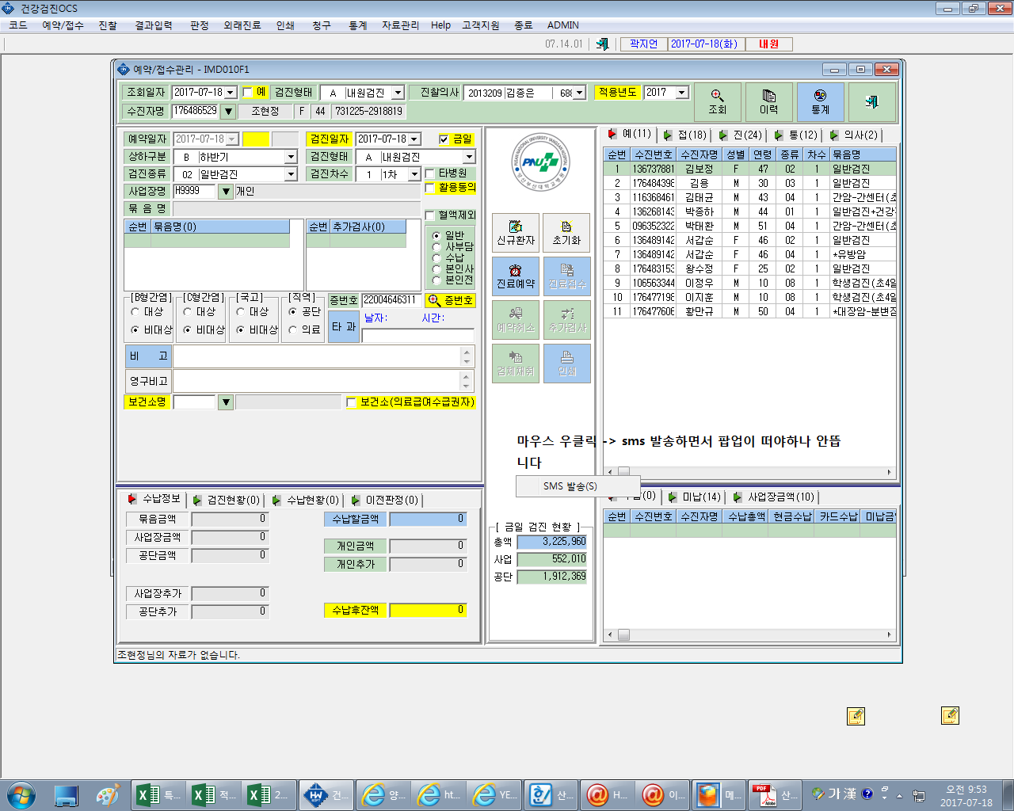Click the 조회 magnifier search button
This screenshot has height=811, width=1014.
[x=718, y=102]
